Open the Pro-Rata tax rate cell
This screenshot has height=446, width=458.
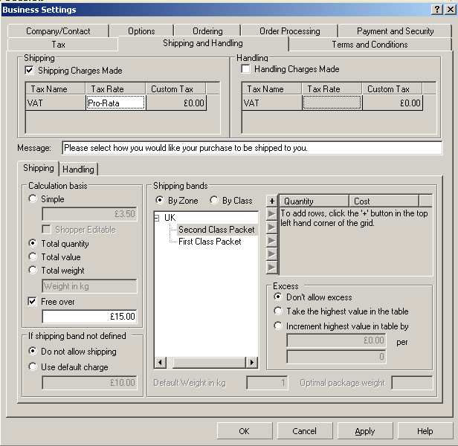coord(115,103)
